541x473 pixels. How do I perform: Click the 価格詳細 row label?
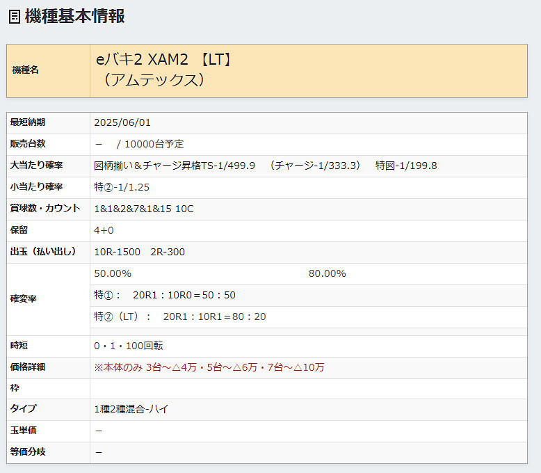[x=28, y=367]
